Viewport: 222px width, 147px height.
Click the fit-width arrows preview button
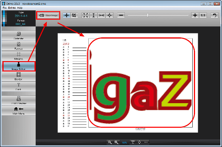(146, 142)
